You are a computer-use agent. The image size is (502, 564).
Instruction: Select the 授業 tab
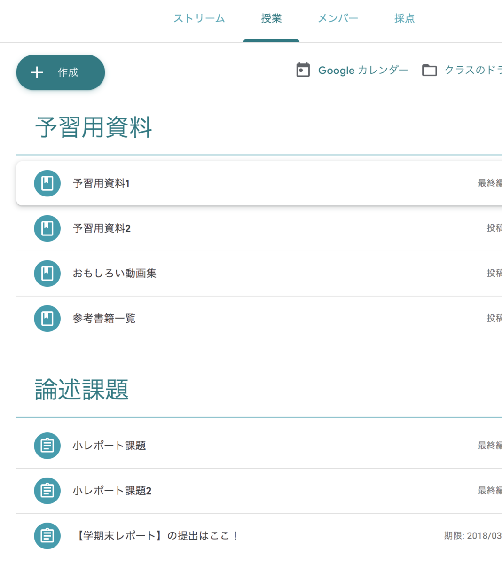point(271,18)
